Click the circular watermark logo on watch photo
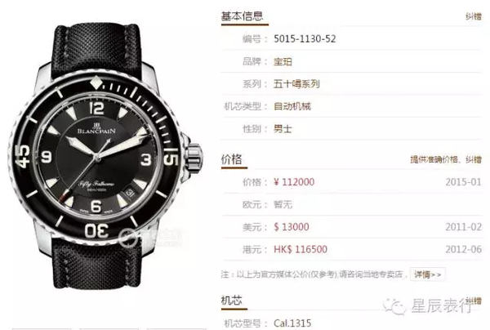Screen dimensions: 490x330 coord(127,237)
